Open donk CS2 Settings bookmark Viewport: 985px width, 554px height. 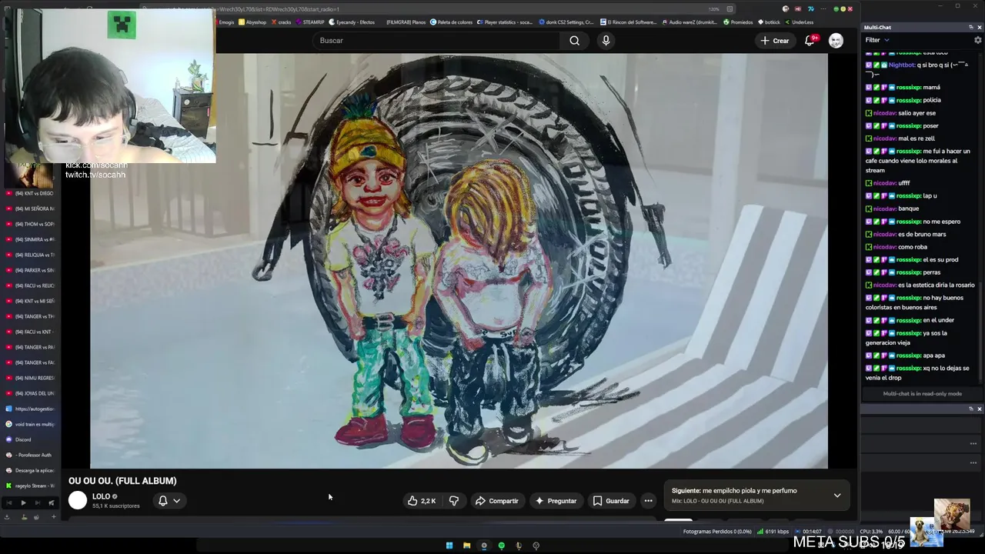tap(565, 22)
